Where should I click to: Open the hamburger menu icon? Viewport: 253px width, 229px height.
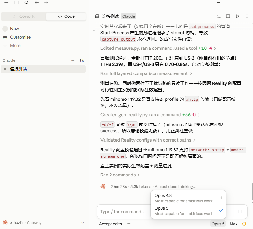(6, 3)
